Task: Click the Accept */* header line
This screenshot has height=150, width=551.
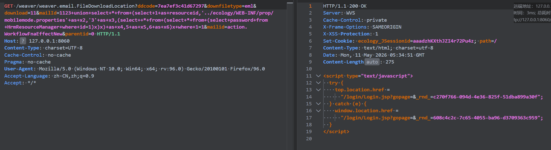Action: pos(20,83)
